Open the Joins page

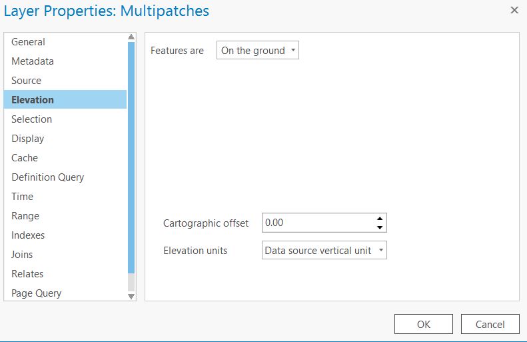point(22,255)
